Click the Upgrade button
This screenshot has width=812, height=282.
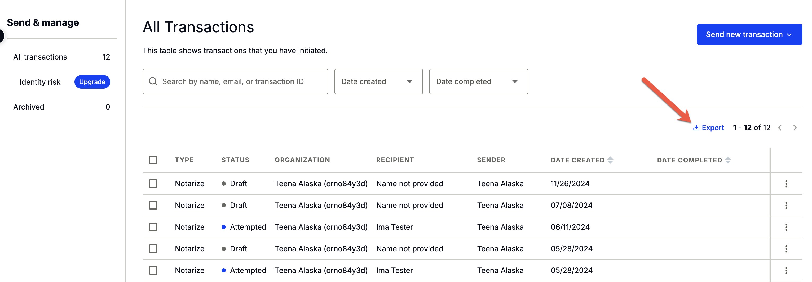point(92,82)
